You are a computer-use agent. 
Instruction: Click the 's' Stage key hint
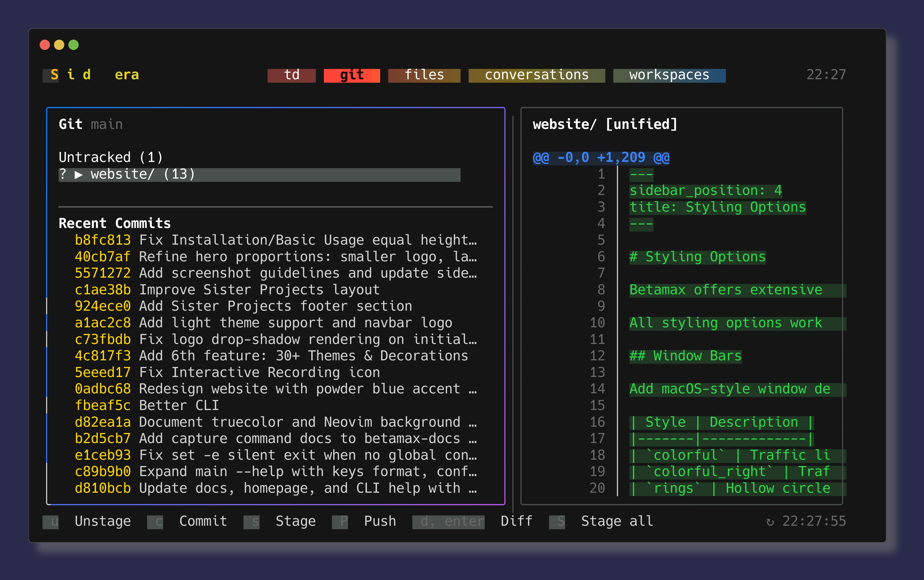[252, 522]
